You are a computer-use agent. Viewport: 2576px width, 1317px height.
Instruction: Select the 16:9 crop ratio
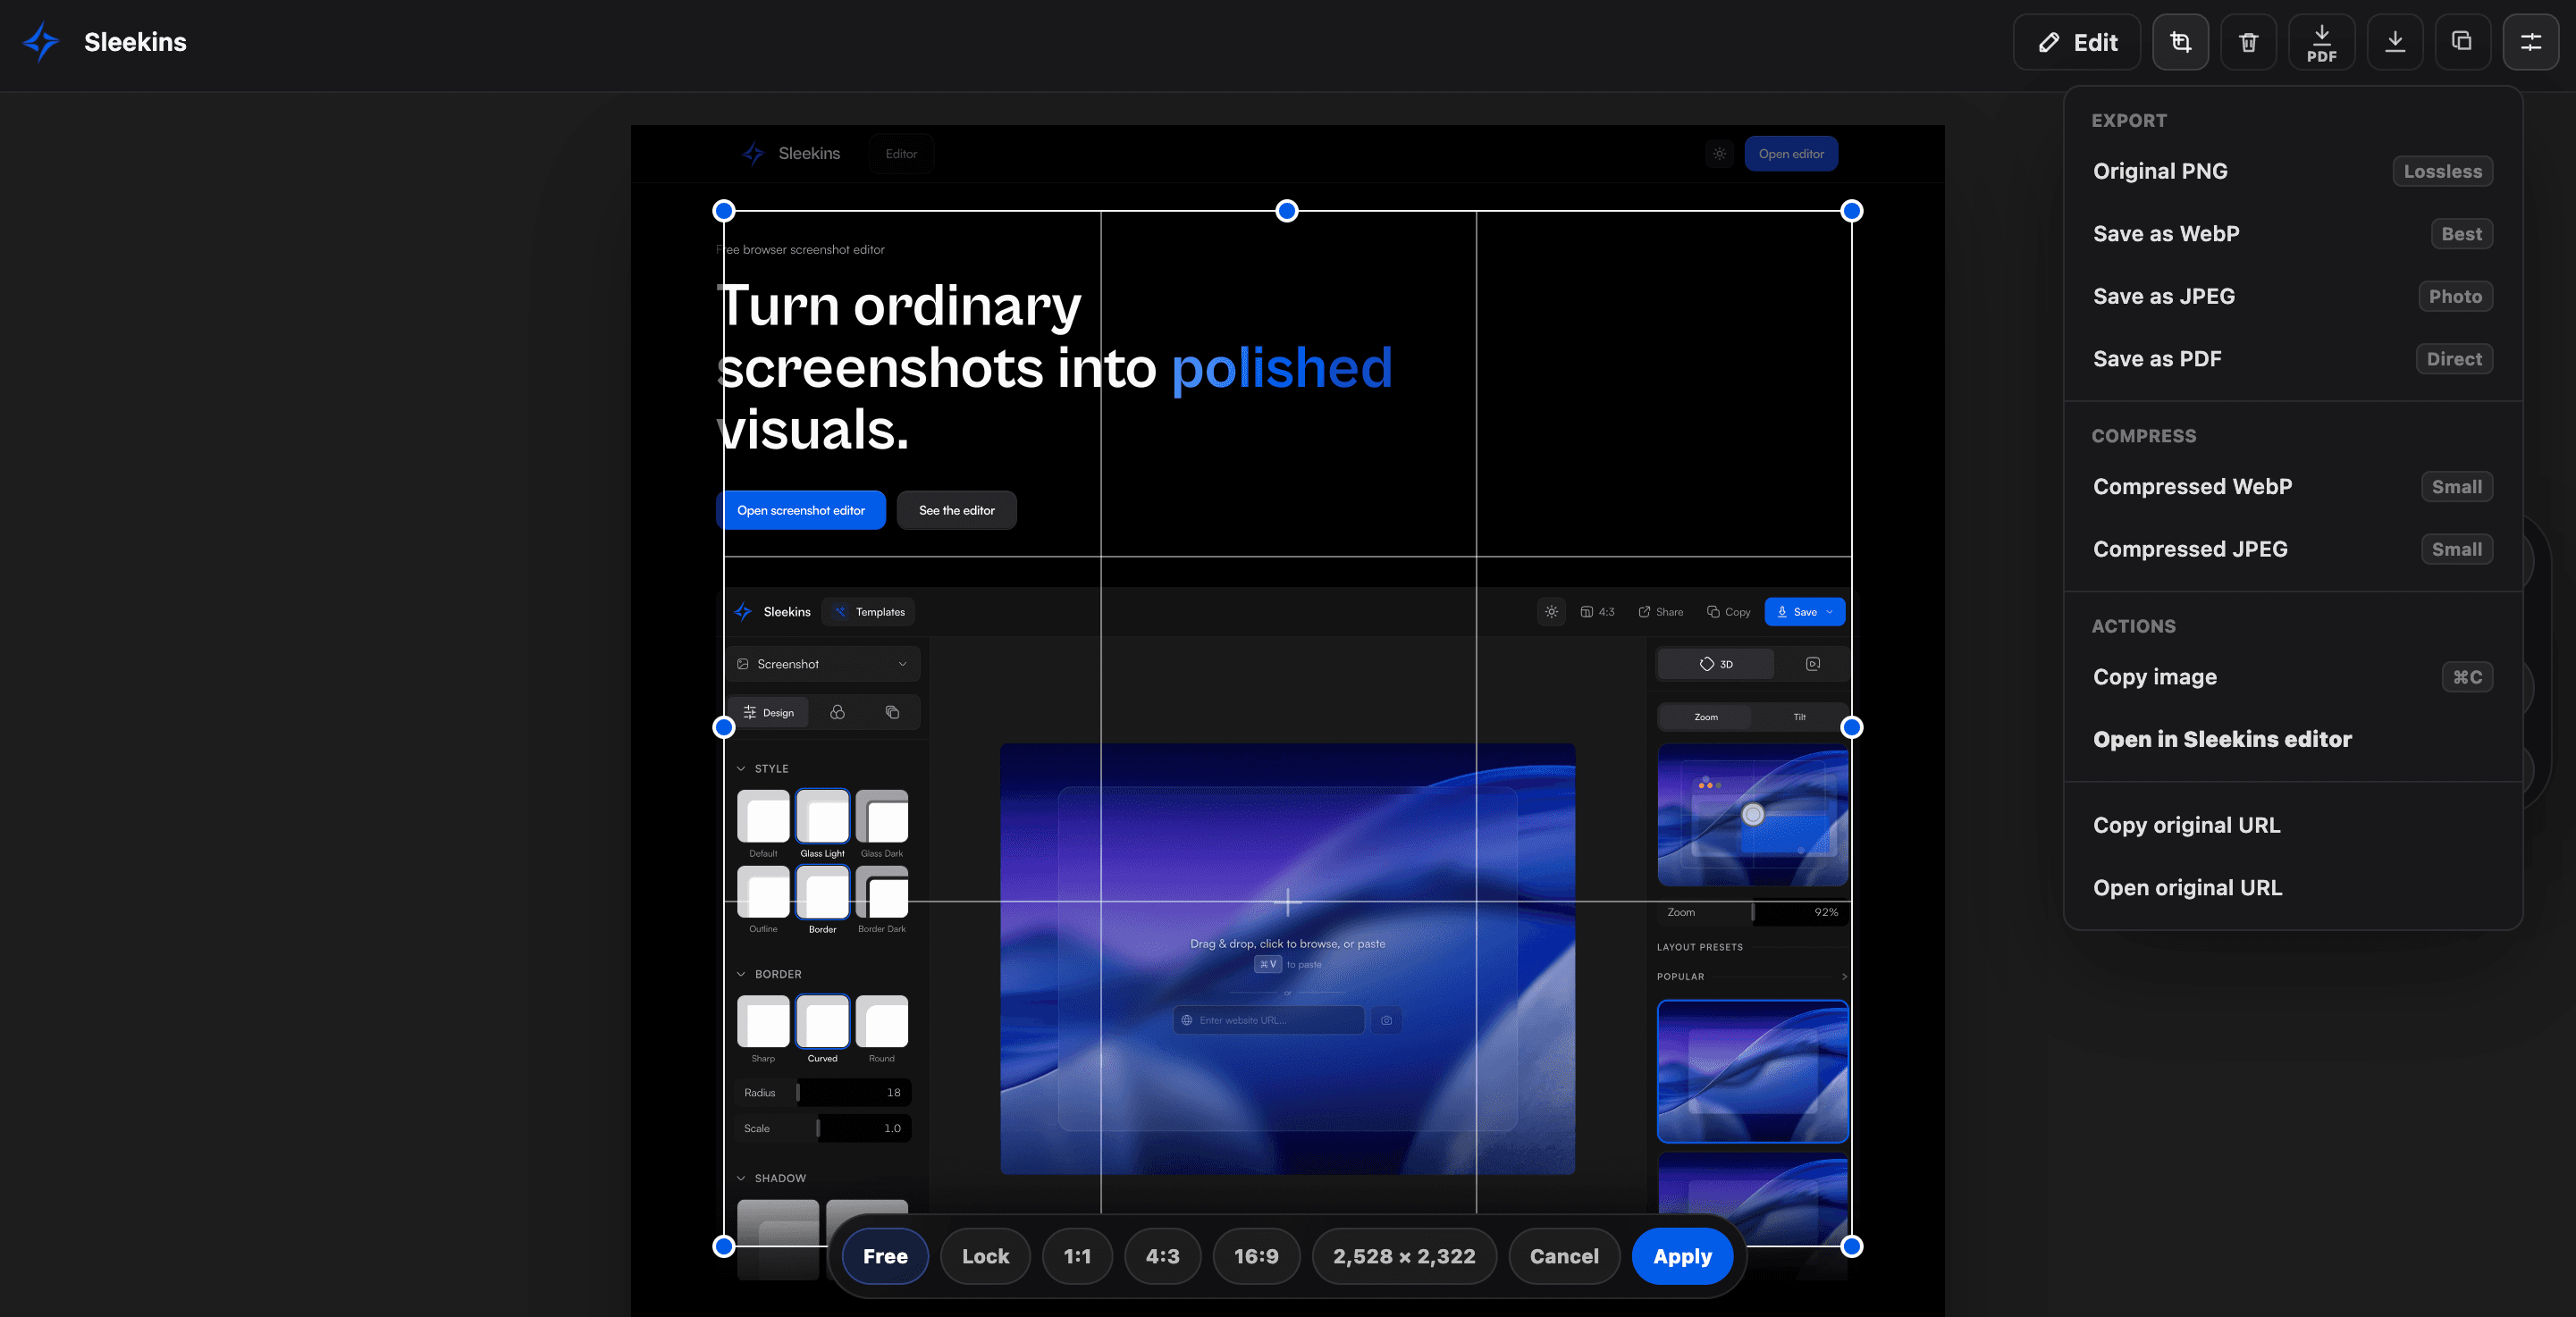(x=1256, y=1256)
